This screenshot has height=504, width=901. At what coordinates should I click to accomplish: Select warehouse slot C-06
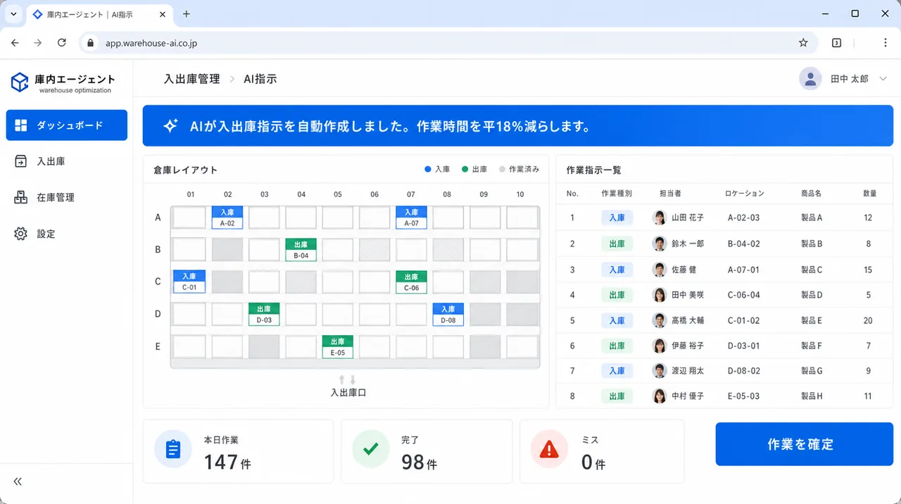pyautogui.click(x=411, y=282)
